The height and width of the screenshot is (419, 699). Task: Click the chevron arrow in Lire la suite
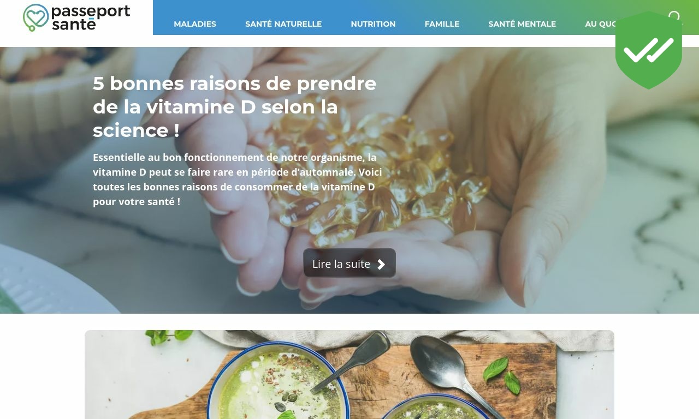[381, 264]
